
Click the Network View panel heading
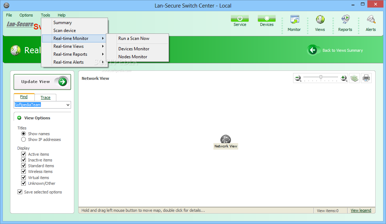pos(95,78)
